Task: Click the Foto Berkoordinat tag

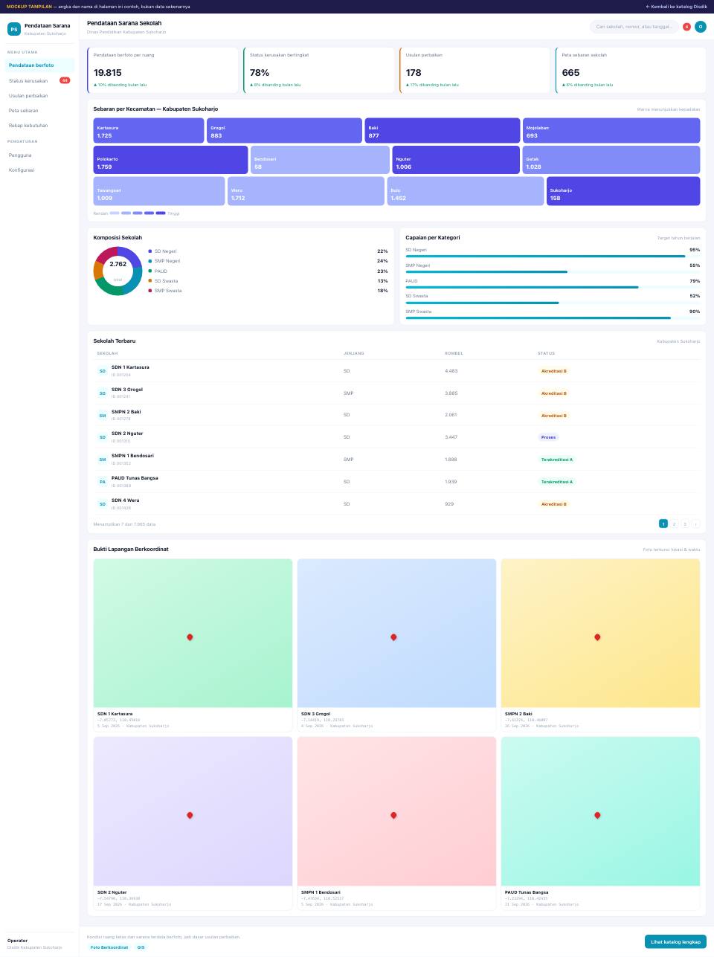Action: point(109,947)
